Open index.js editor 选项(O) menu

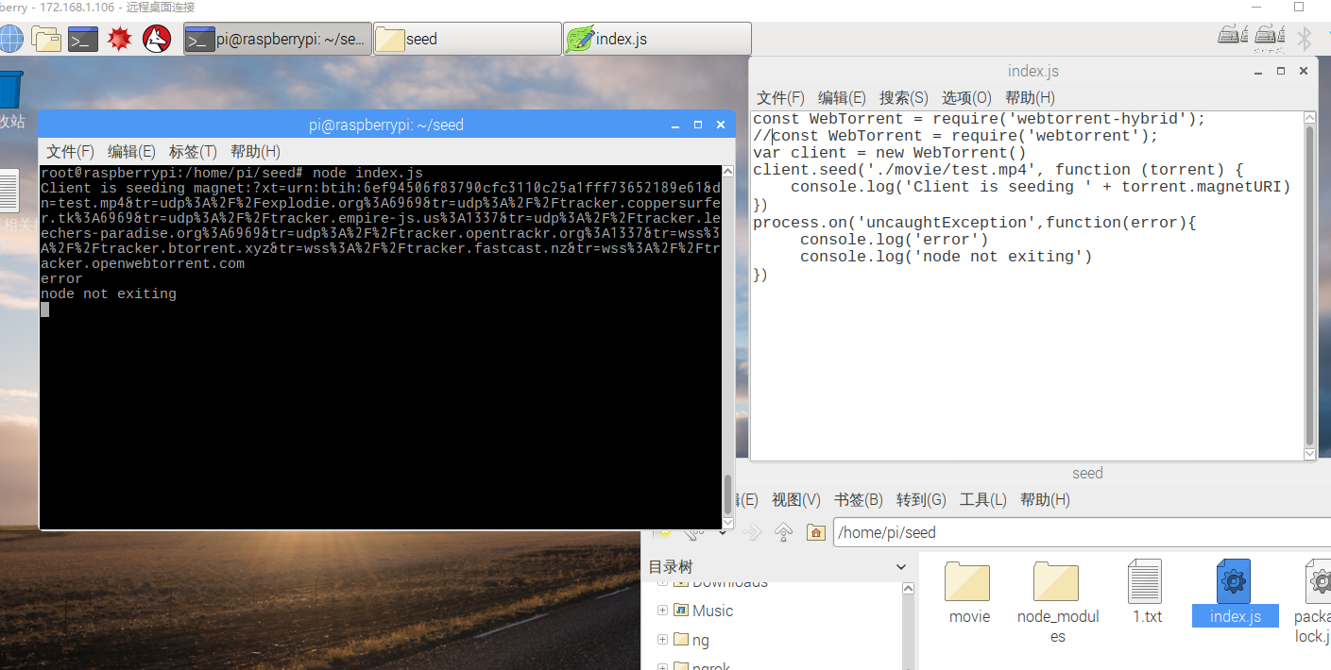(966, 98)
